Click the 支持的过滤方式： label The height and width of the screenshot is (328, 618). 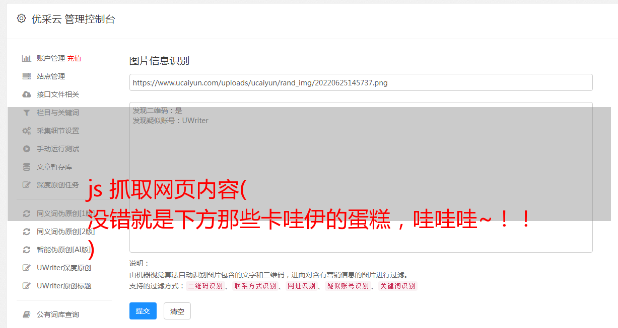(x=157, y=286)
